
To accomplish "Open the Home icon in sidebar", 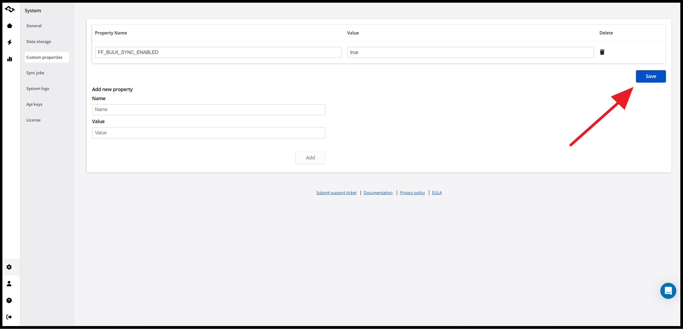I will pyautogui.click(x=10, y=26).
